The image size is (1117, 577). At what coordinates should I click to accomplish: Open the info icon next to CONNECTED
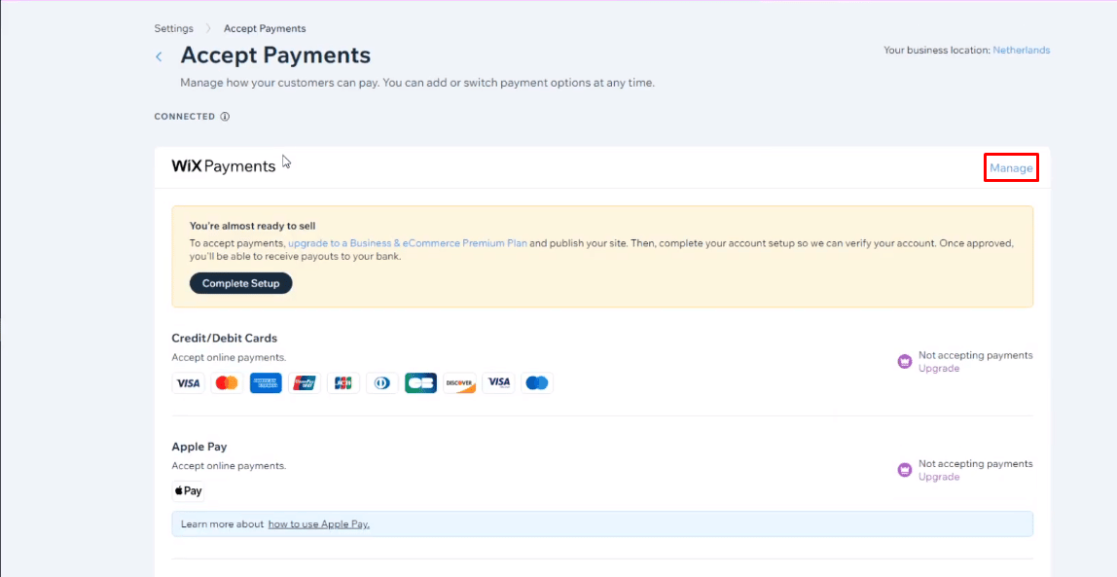(225, 116)
